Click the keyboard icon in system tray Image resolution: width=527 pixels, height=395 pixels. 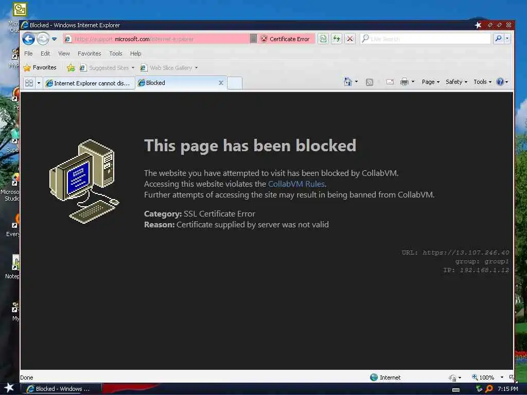(x=456, y=390)
